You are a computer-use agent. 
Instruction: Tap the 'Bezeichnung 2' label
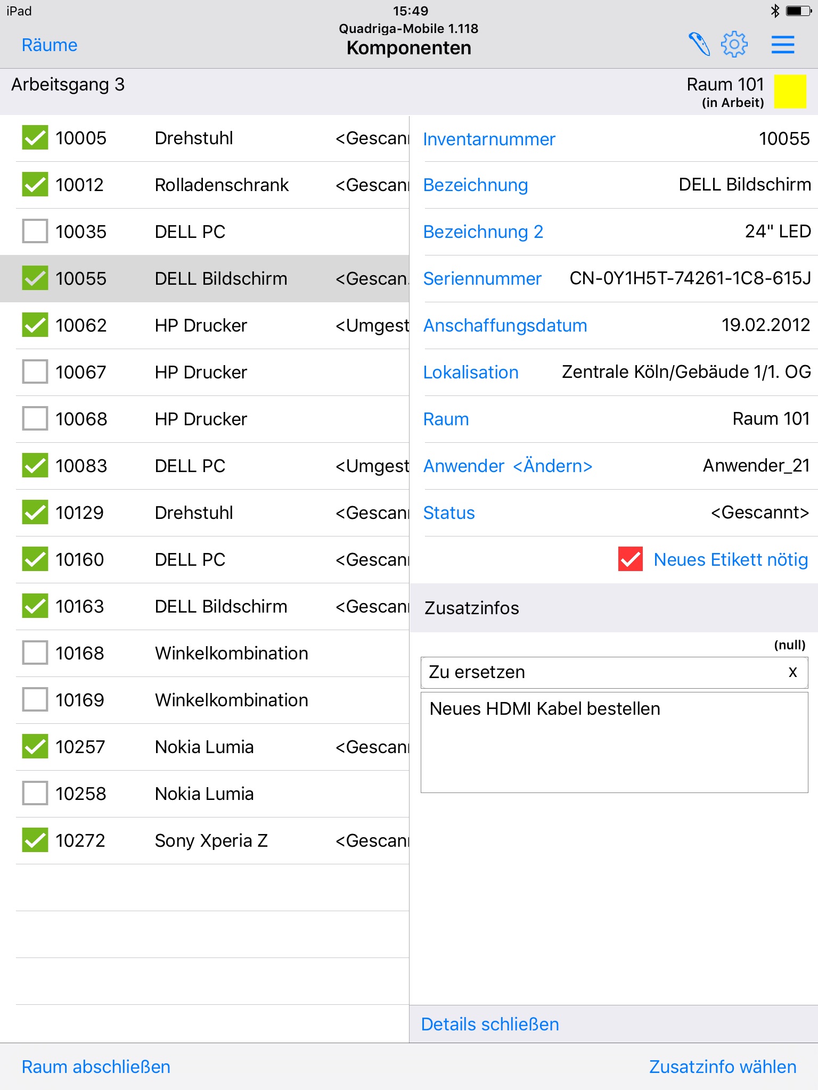click(x=483, y=232)
